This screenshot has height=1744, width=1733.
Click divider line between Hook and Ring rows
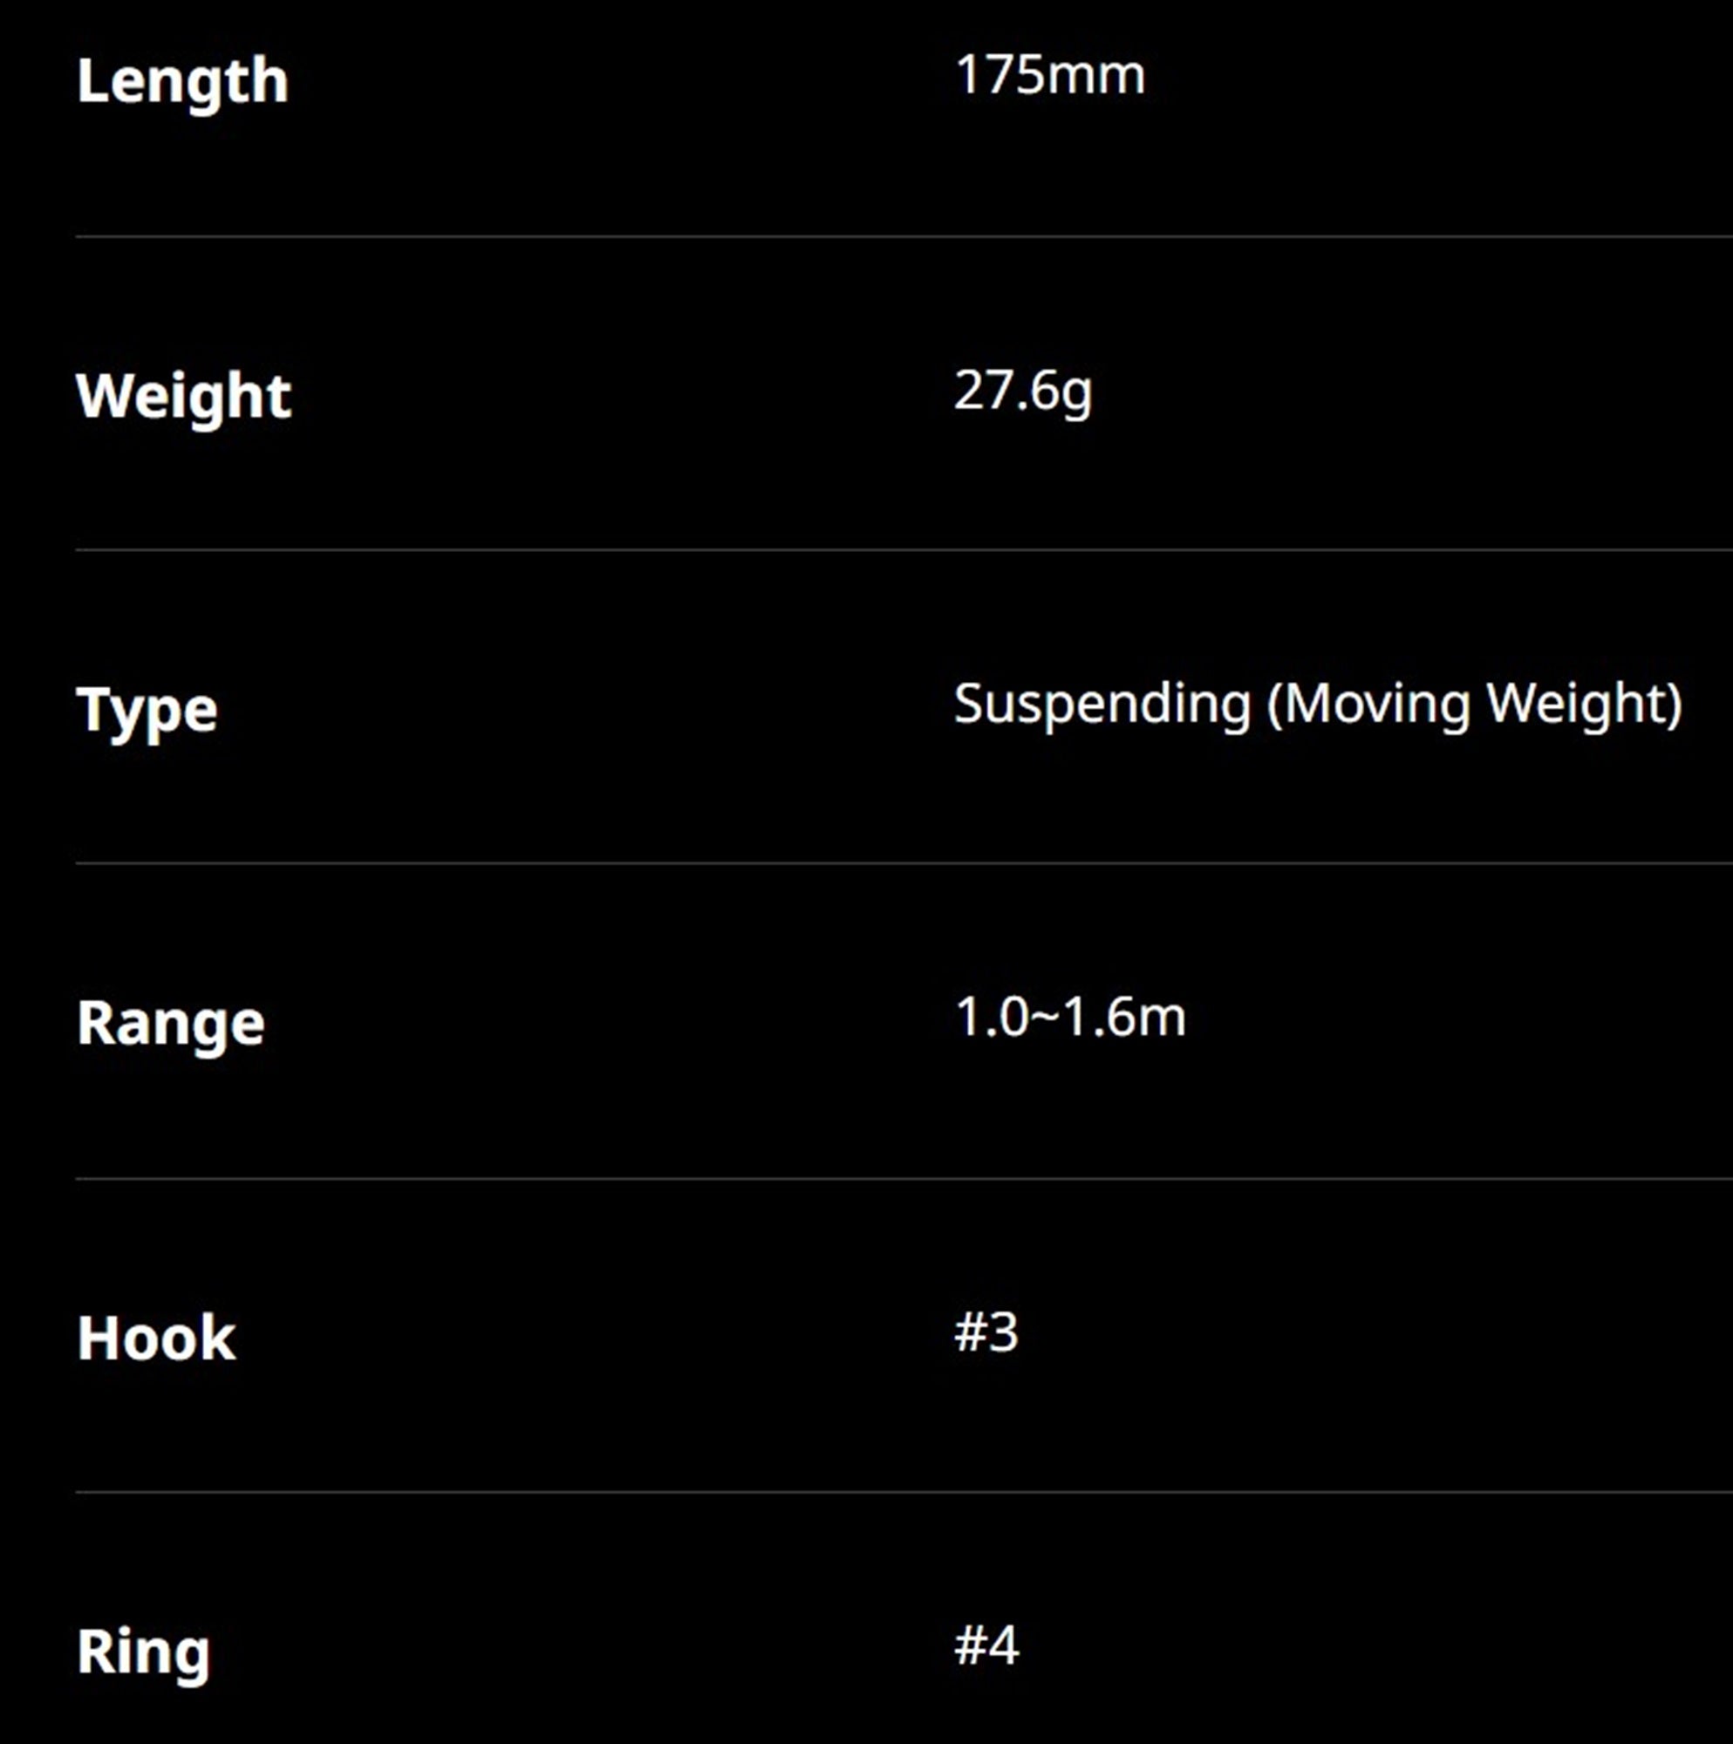click(x=904, y=1492)
